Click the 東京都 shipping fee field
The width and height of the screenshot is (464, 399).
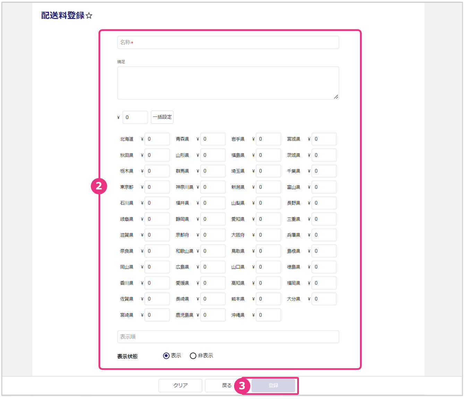pyautogui.click(x=157, y=187)
